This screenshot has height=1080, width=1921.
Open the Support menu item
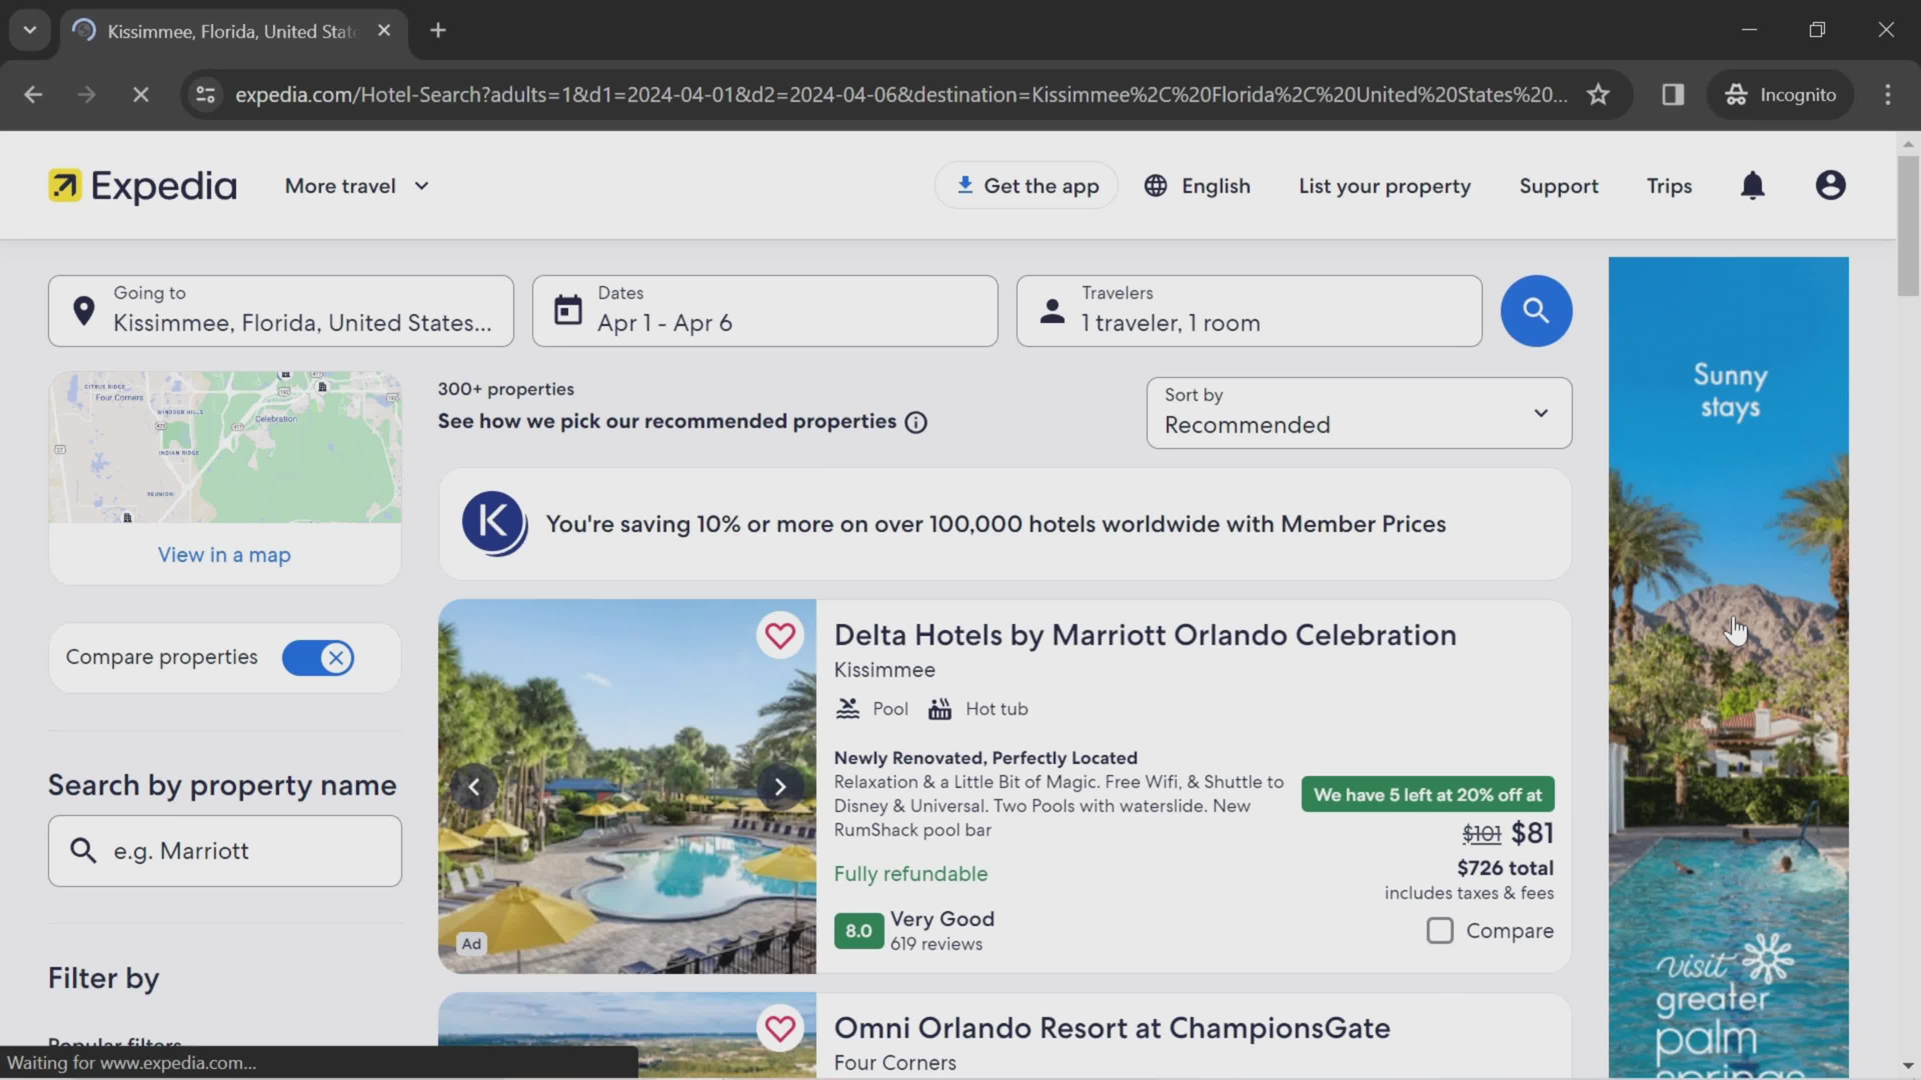1559,185
